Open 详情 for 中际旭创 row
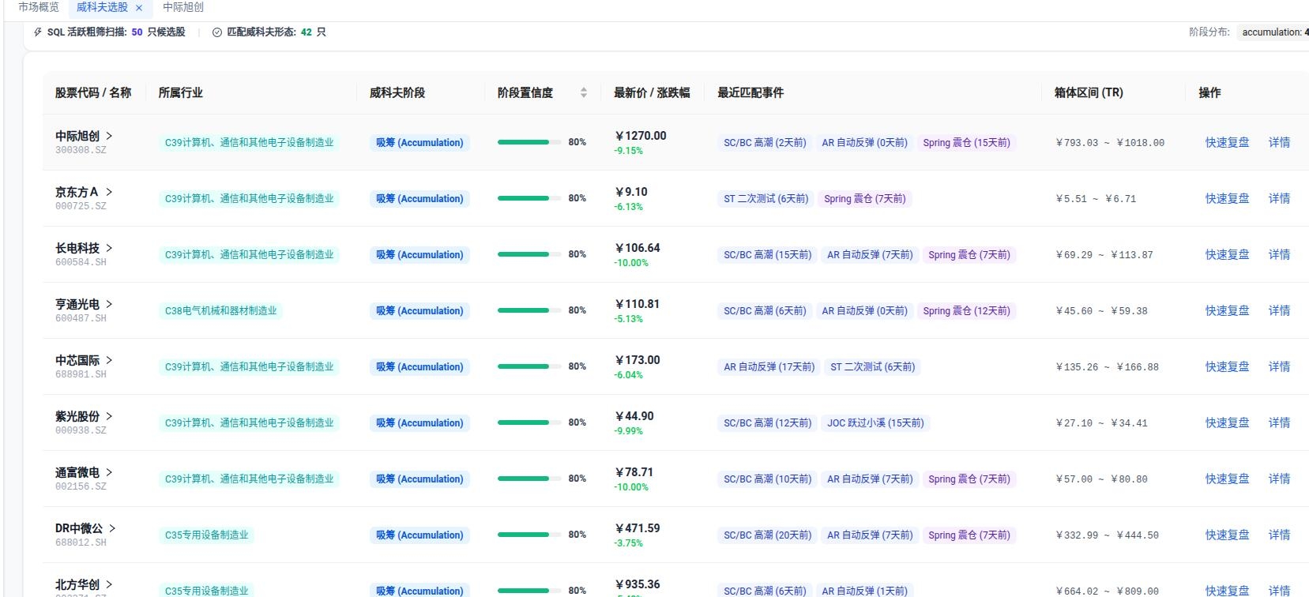 click(x=1279, y=143)
